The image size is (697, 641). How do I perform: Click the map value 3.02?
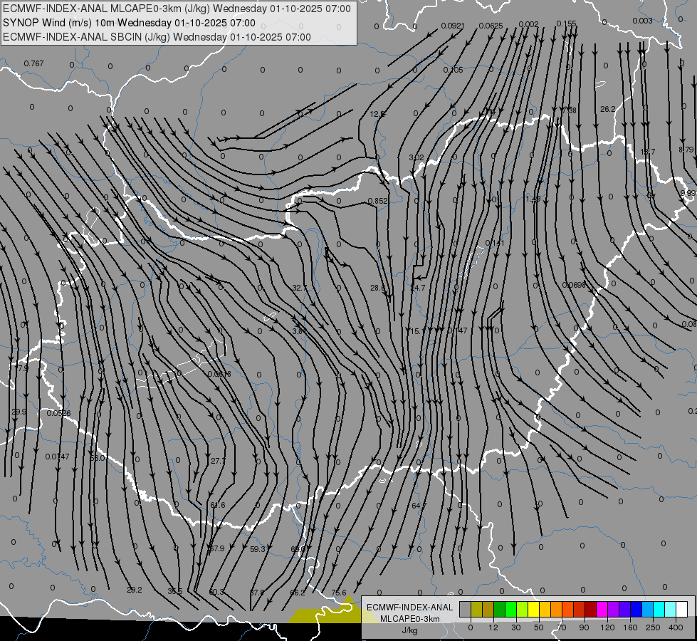(416, 157)
